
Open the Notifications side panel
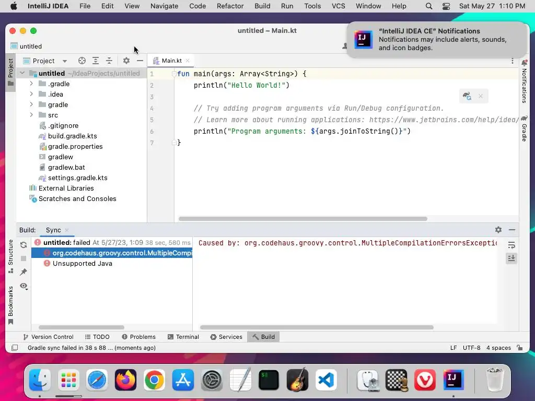pos(525,81)
